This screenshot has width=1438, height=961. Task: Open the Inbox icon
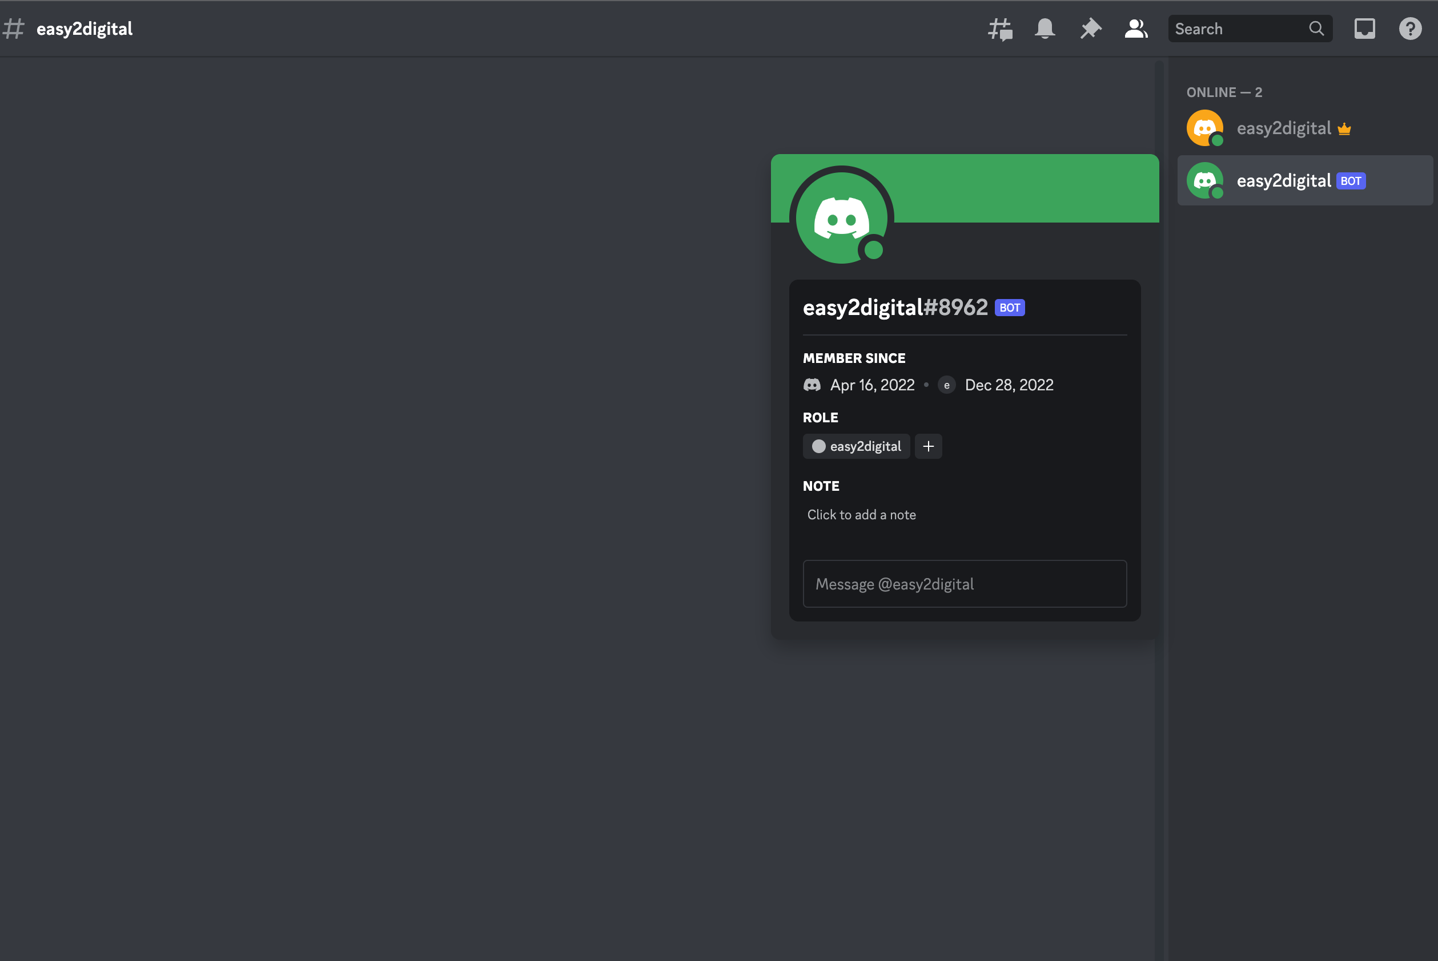(x=1364, y=29)
